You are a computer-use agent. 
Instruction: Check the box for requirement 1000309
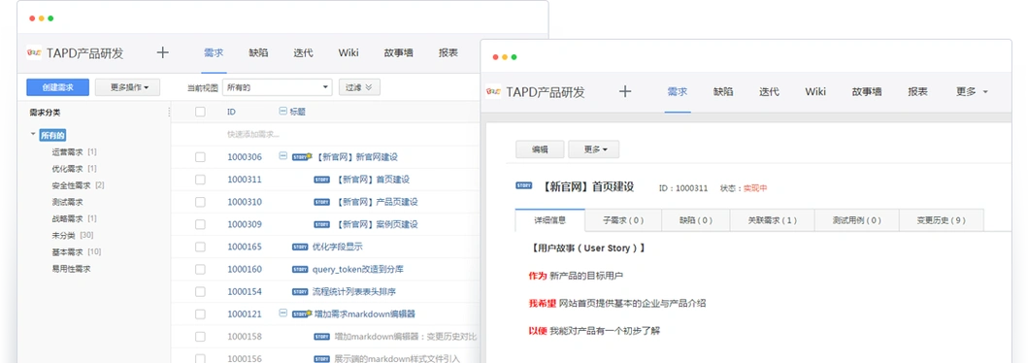[200, 224]
